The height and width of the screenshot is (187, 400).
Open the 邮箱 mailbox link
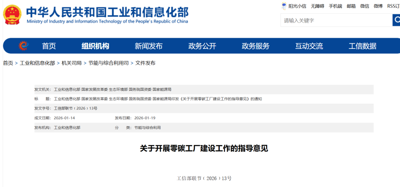pos(351,6)
